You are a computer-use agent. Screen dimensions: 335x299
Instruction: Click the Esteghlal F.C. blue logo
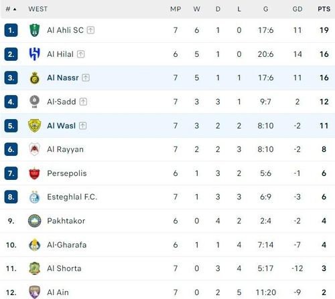[x=35, y=197]
